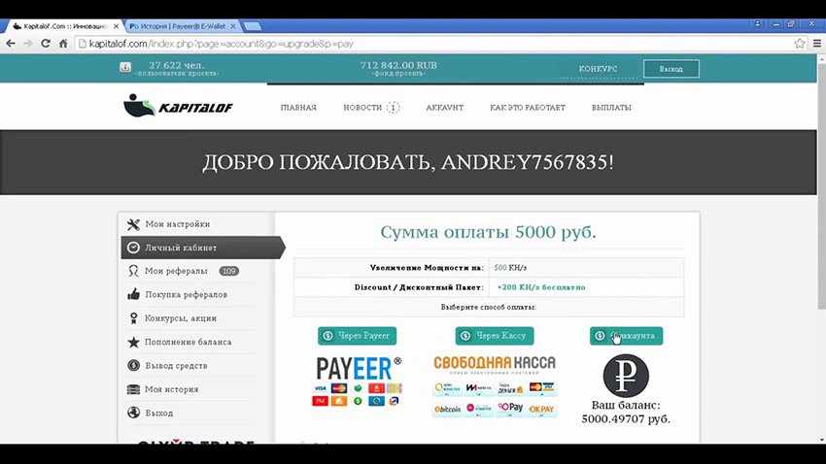The height and width of the screenshot is (464, 826).
Task: Bookmark this page with the star icon
Action: point(800,44)
